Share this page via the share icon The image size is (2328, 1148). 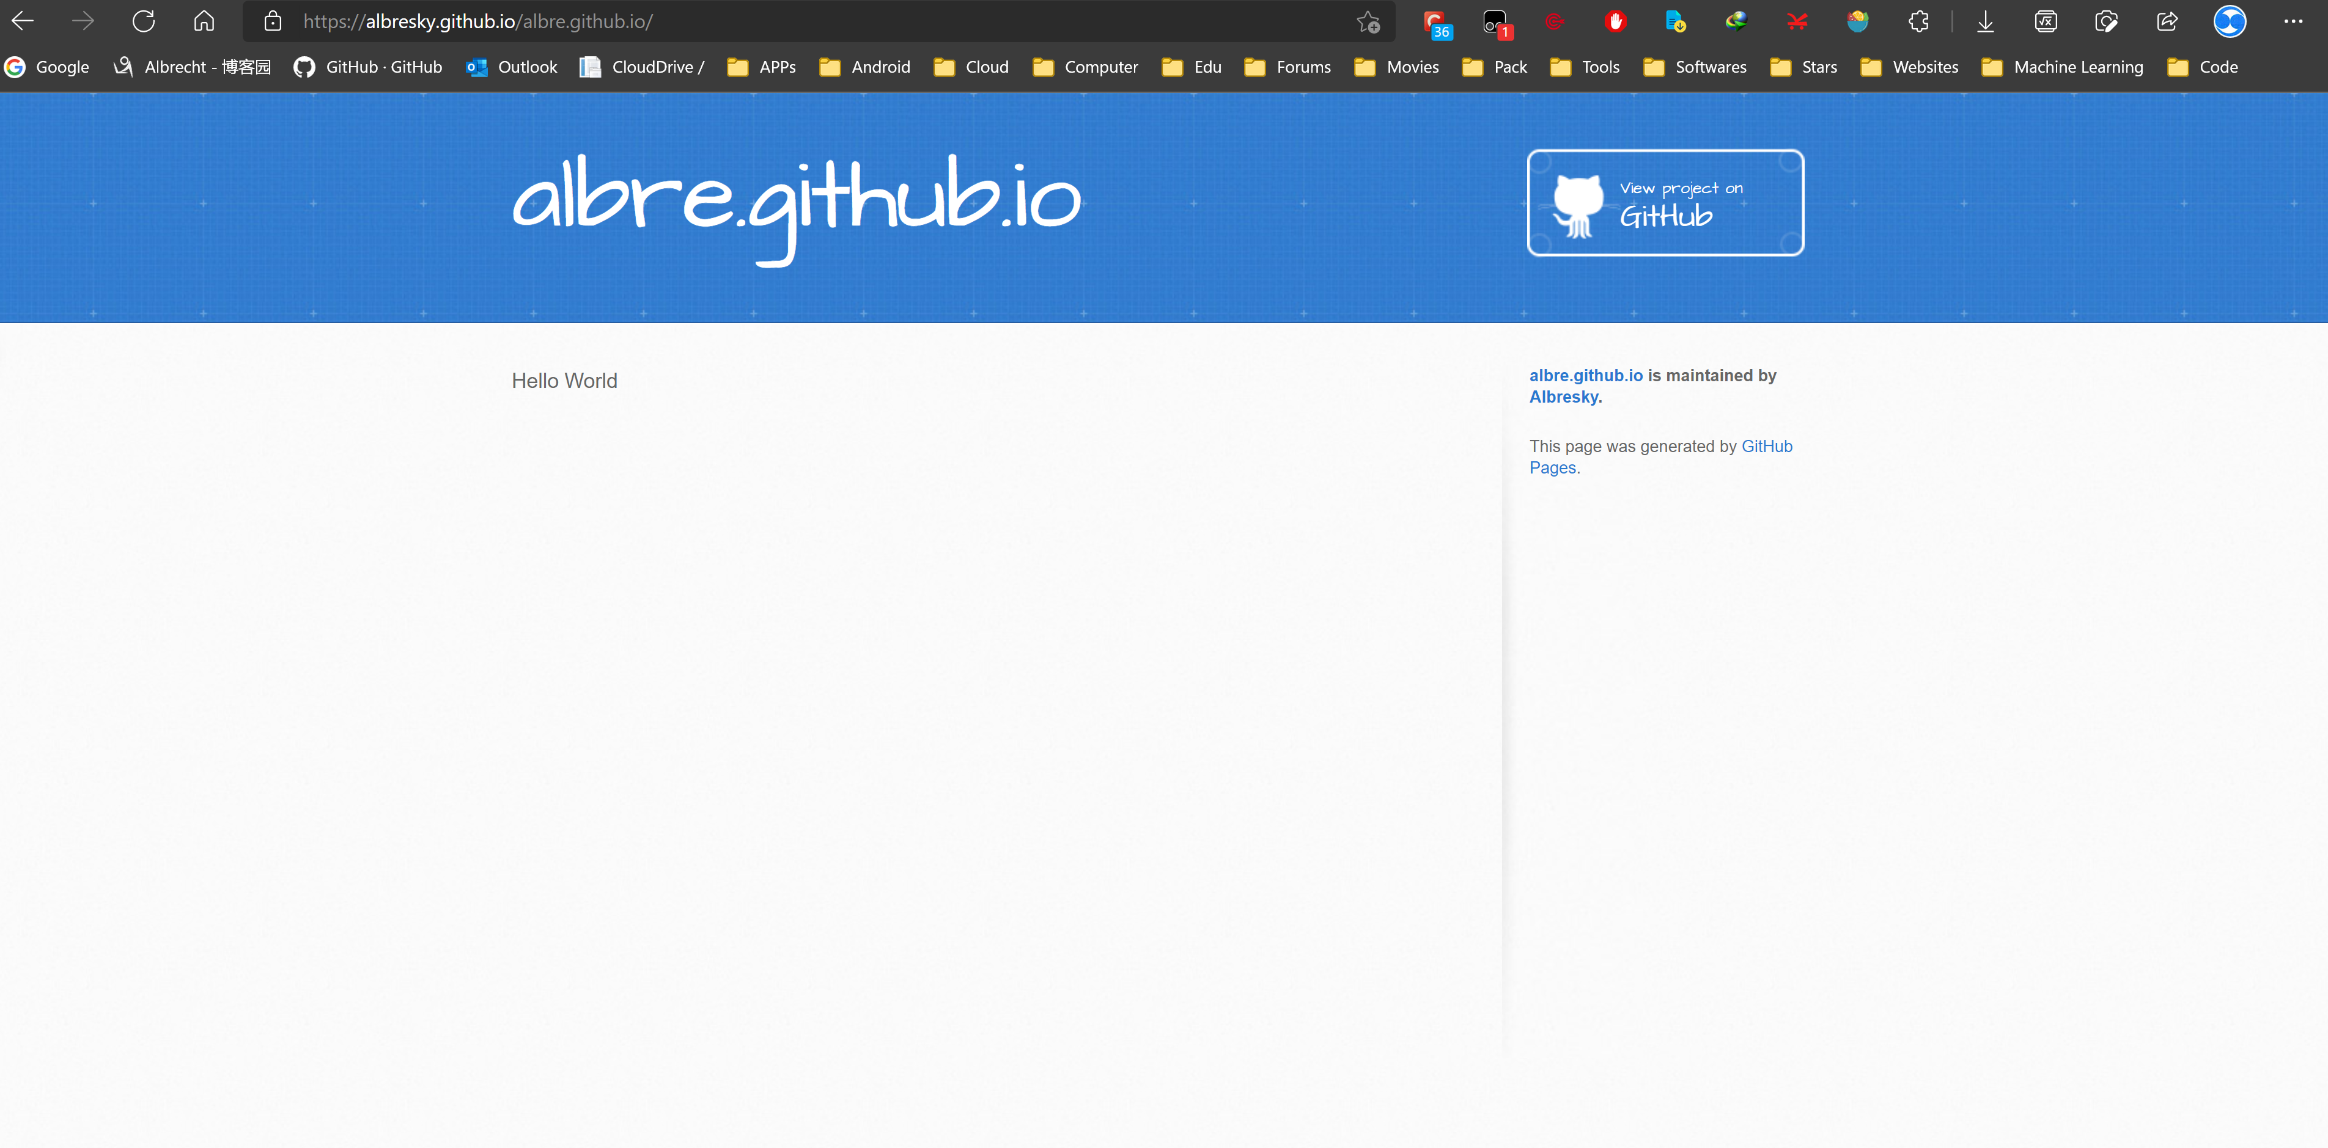[2167, 21]
